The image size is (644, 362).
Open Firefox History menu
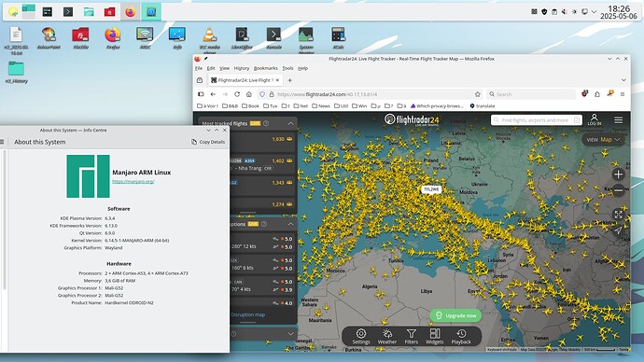(242, 68)
